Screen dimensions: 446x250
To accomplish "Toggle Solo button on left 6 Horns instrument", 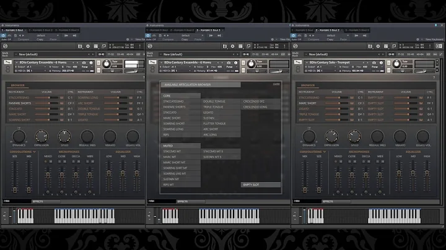I will (x=98, y=62).
